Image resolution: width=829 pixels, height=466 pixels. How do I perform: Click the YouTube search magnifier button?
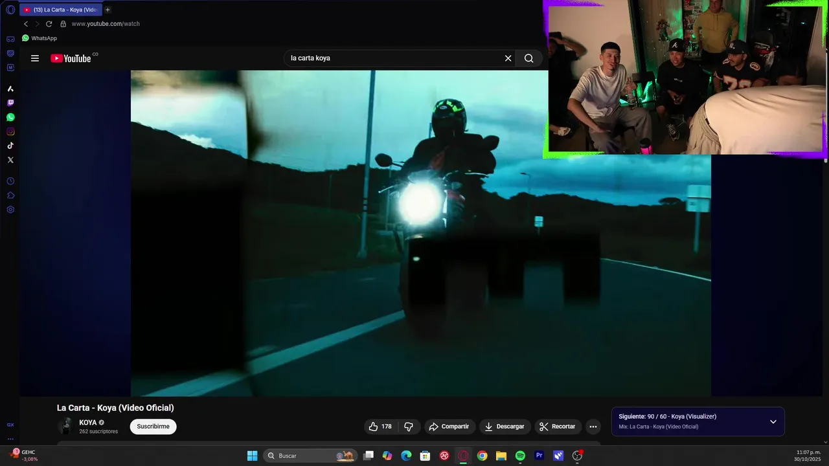(529, 58)
